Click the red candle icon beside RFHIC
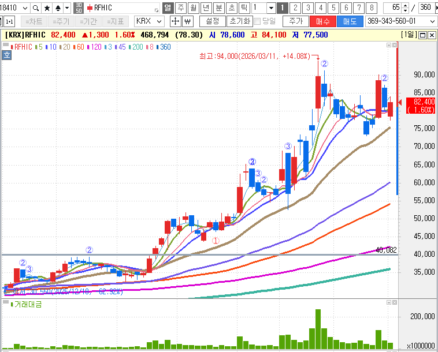 [x=90, y=8]
